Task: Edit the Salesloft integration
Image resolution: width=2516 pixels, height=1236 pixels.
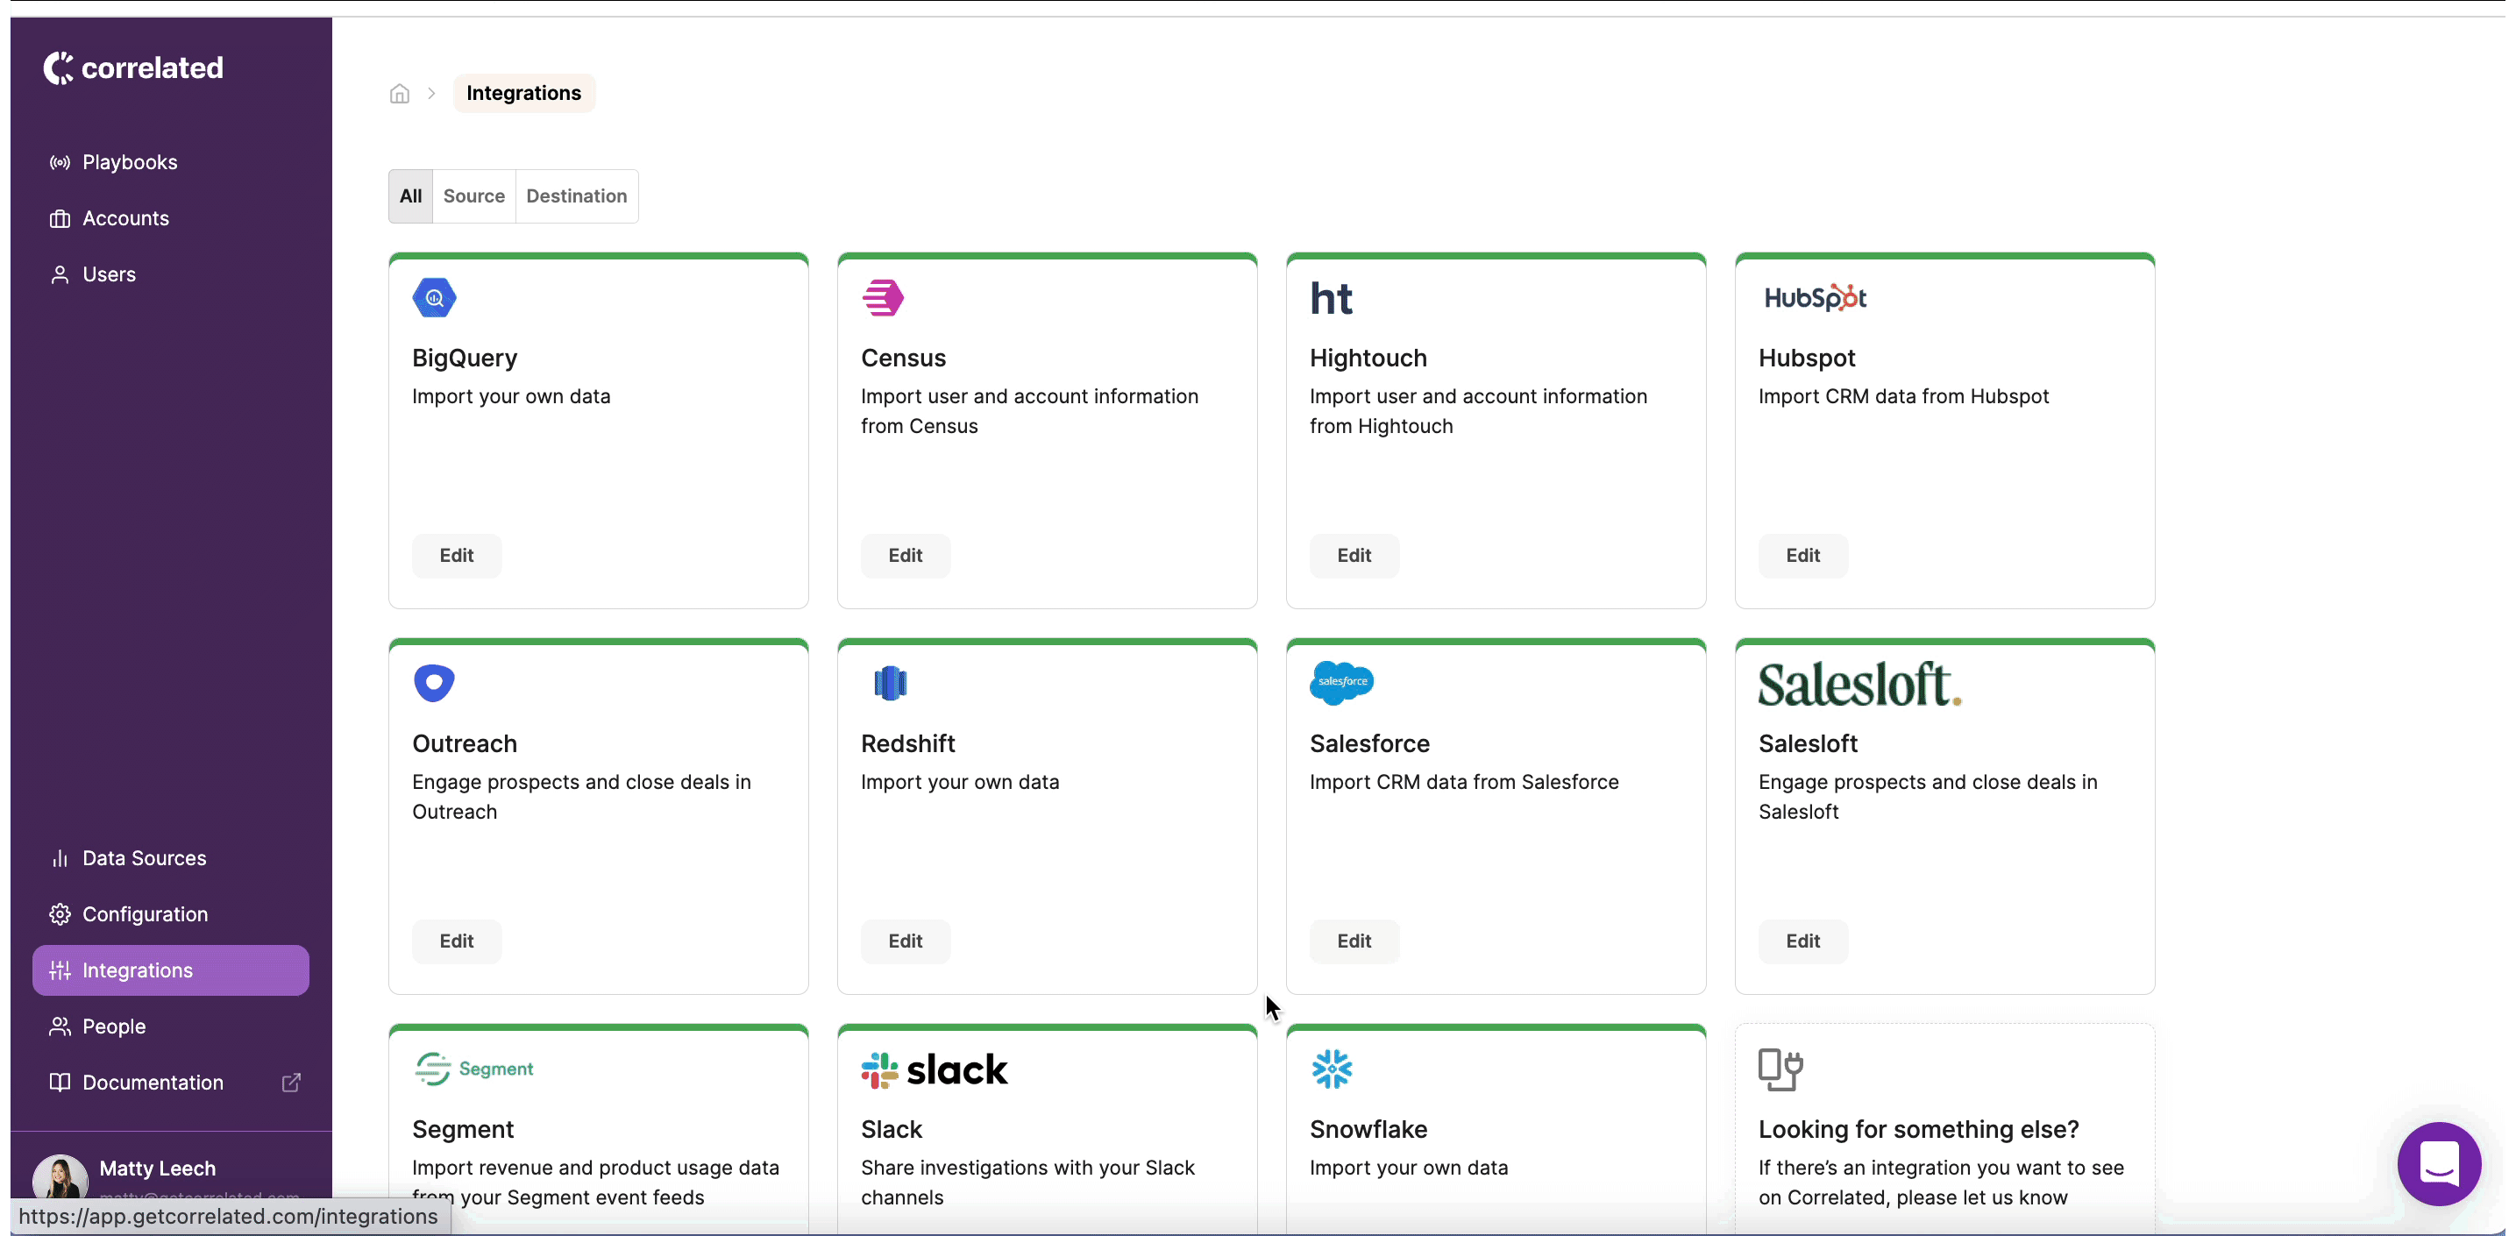Action: click(1803, 941)
